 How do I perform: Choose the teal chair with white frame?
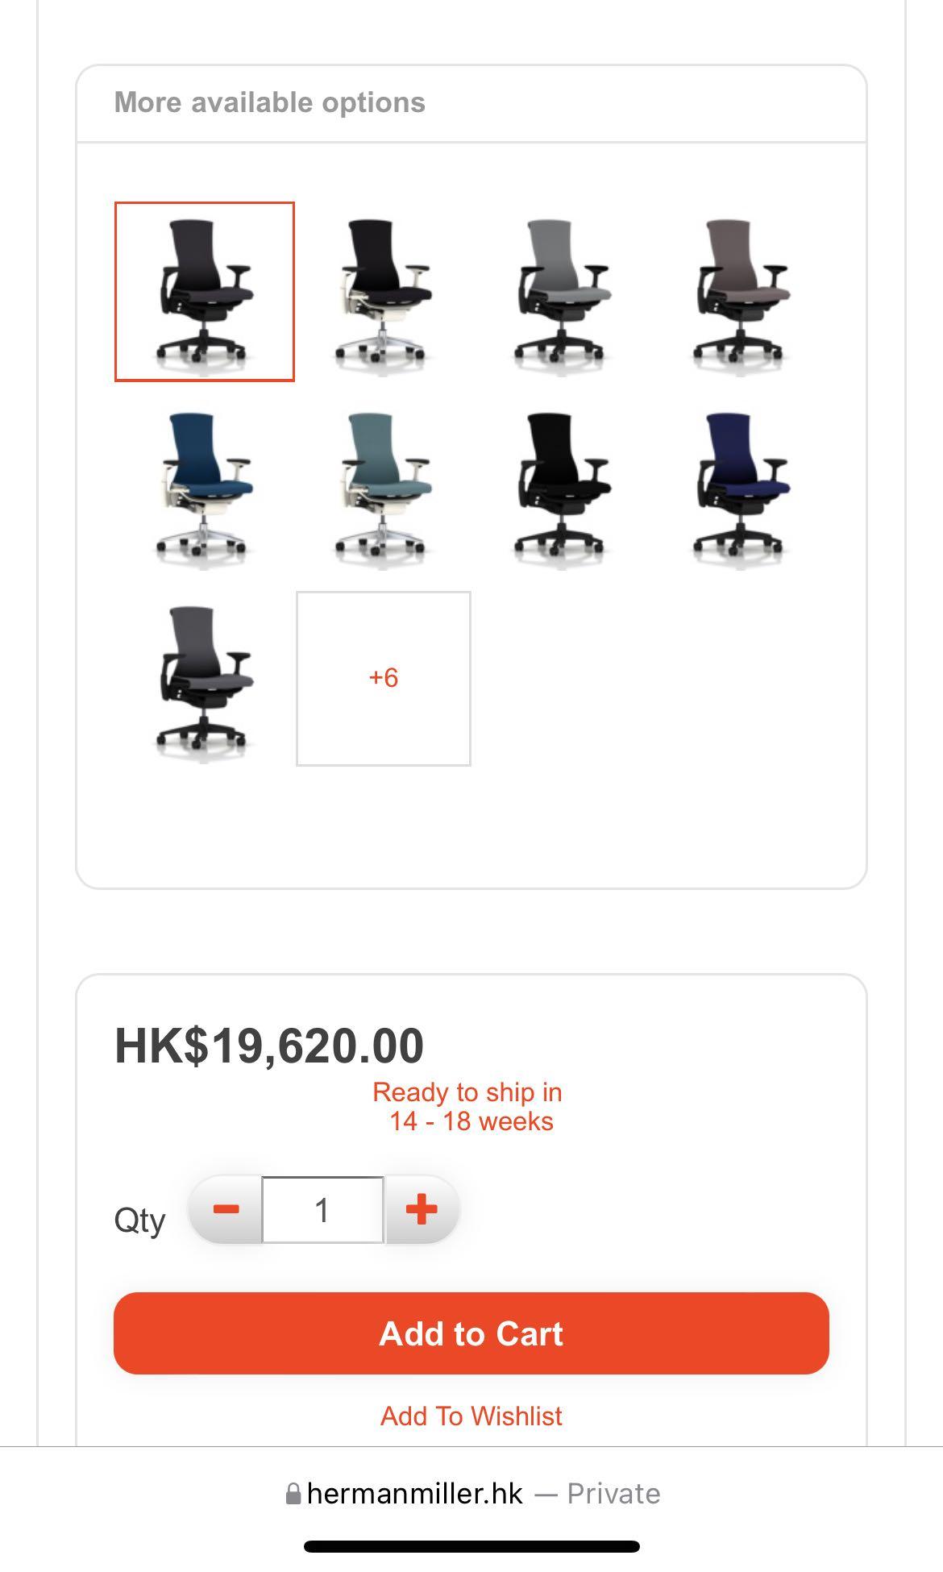(384, 485)
